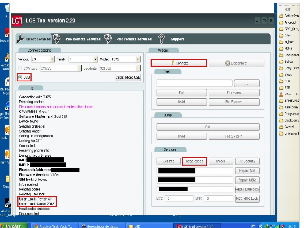Open the Baudrate dropdown showing 921600
Screen dimensions: 304x228
pos(138,68)
